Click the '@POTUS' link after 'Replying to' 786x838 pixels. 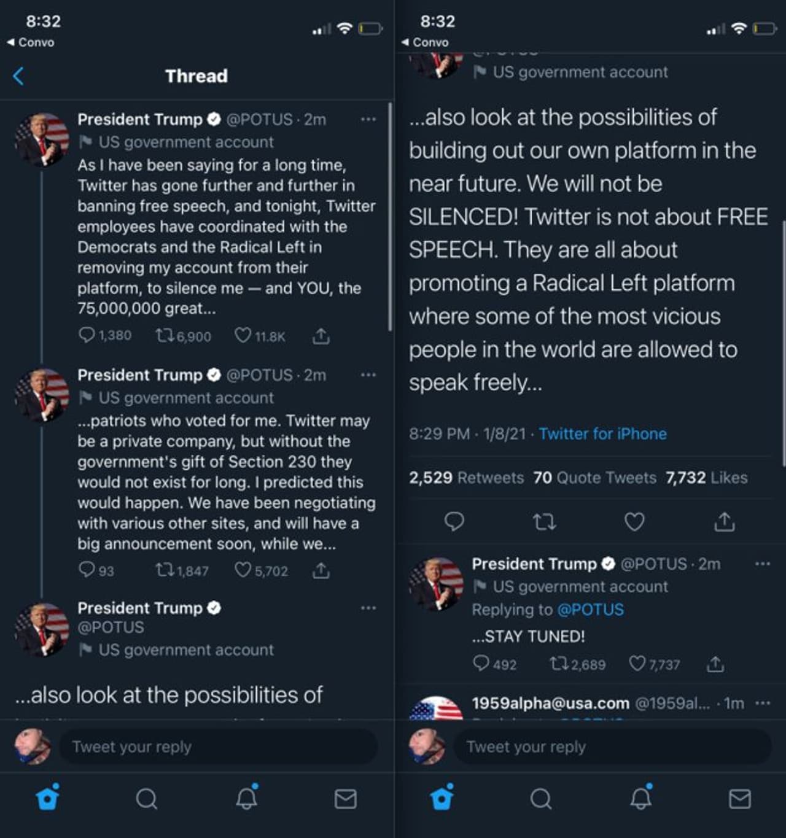click(590, 610)
